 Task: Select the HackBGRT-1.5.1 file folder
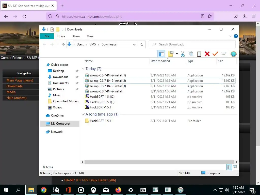pos(160,121)
